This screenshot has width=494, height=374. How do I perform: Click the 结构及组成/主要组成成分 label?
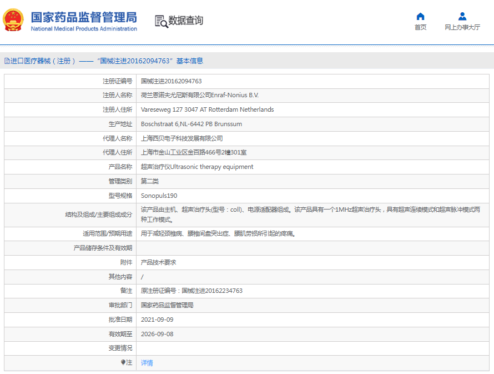(99, 215)
